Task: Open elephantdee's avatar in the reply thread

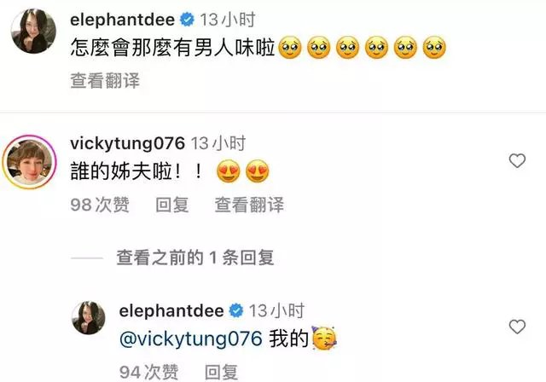Action: click(x=89, y=318)
